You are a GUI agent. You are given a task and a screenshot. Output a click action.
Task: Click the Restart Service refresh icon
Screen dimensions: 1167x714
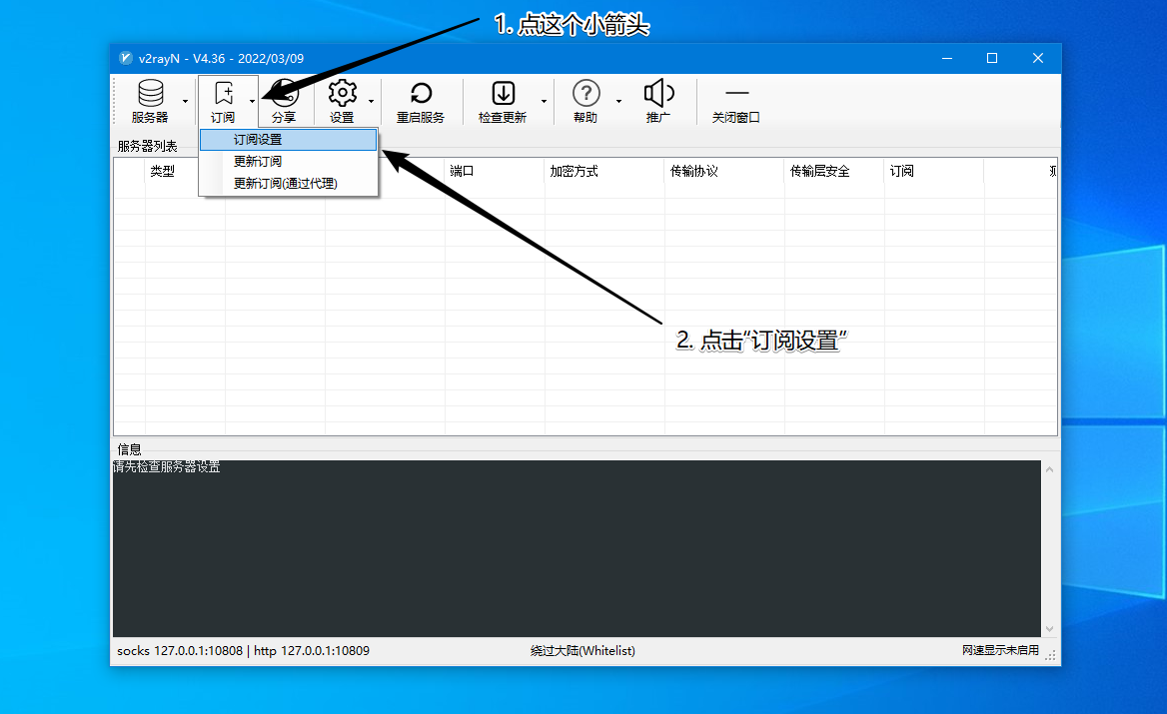coord(421,94)
